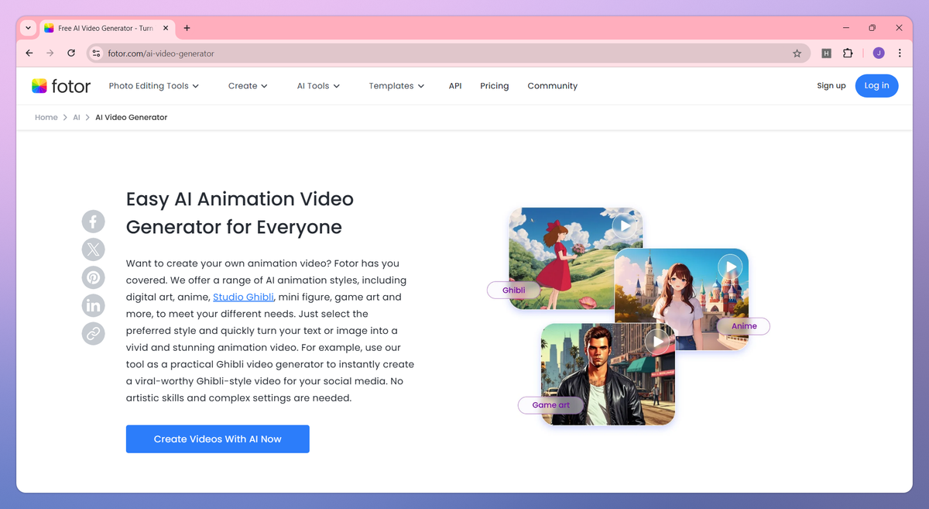Image resolution: width=929 pixels, height=509 pixels.
Task: Play the Anime sample video
Action: coord(729,267)
